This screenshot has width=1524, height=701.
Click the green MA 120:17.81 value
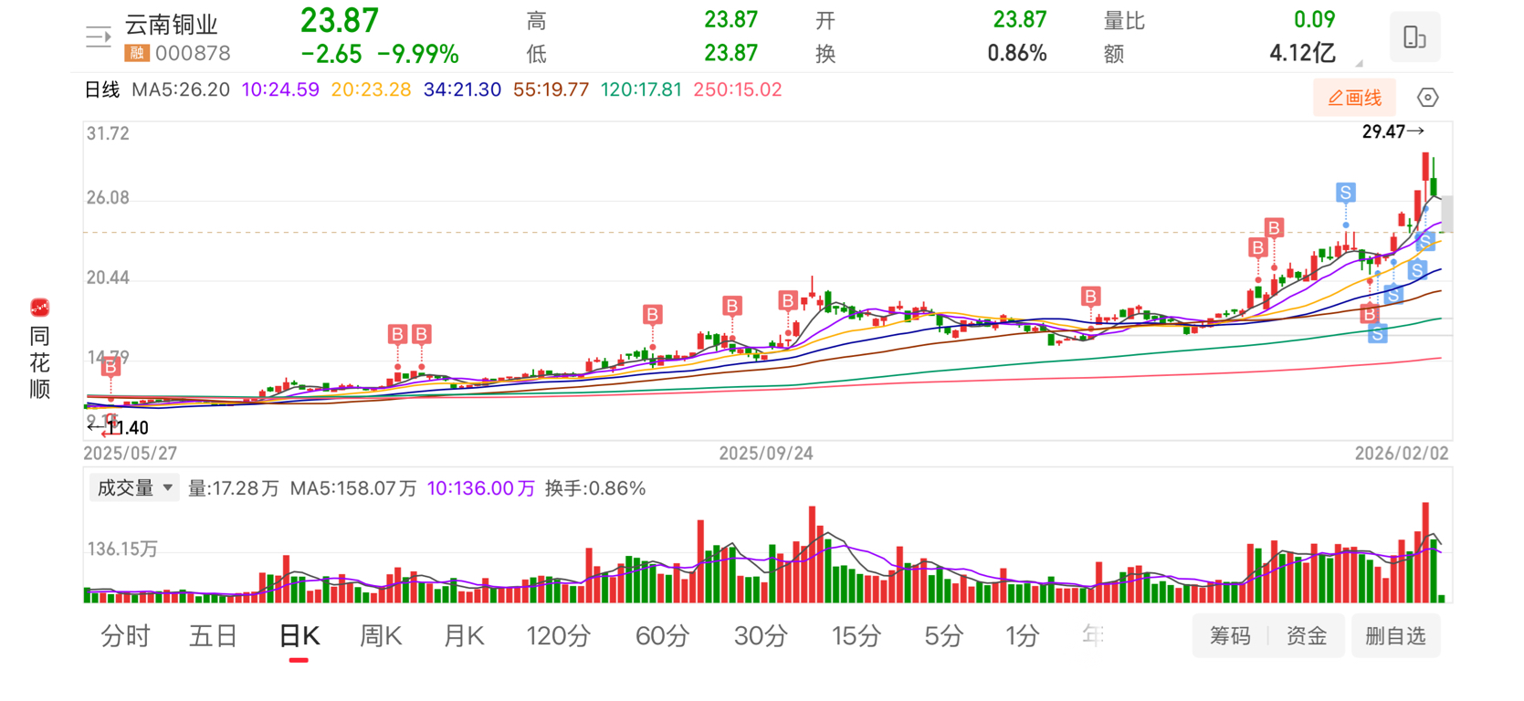[641, 89]
